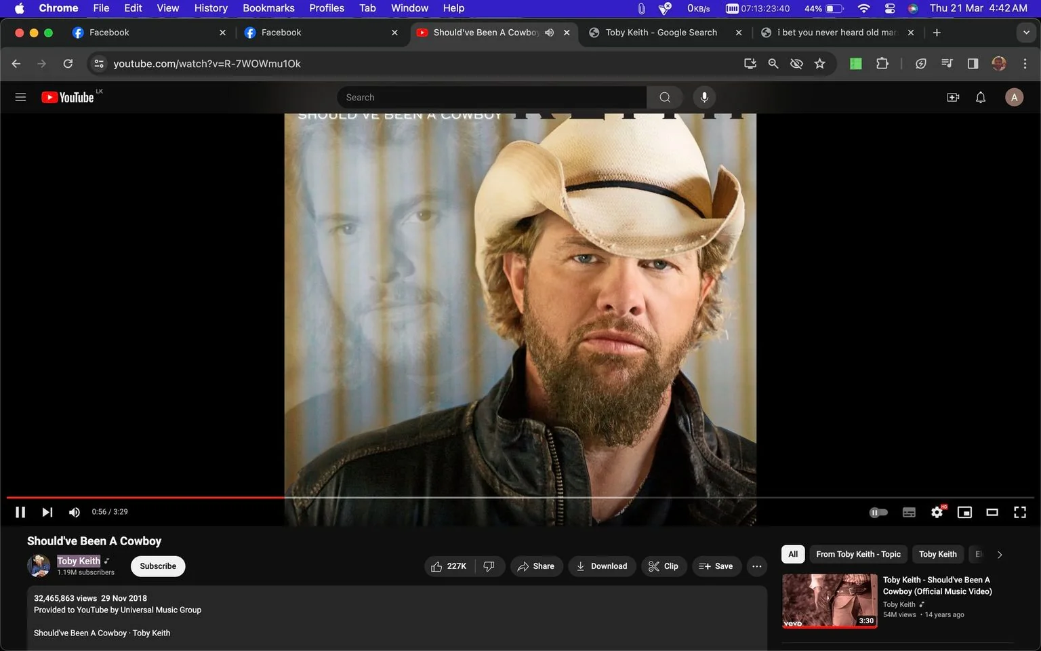The height and width of the screenshot is (651, 1041).
Task: Open the Official Music Video thumbnail
Action: tap(830, 601)
